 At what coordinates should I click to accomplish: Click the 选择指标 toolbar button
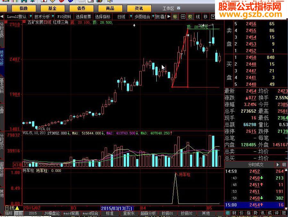[x=103, y=17]
